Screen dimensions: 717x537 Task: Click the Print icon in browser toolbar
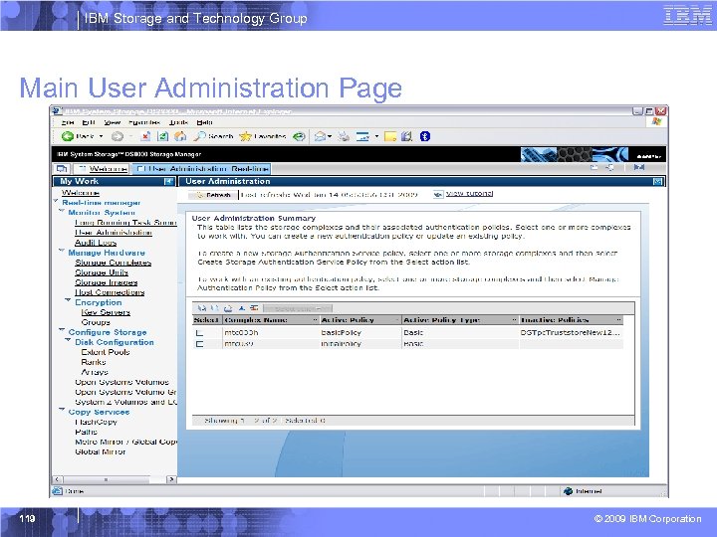344,136
